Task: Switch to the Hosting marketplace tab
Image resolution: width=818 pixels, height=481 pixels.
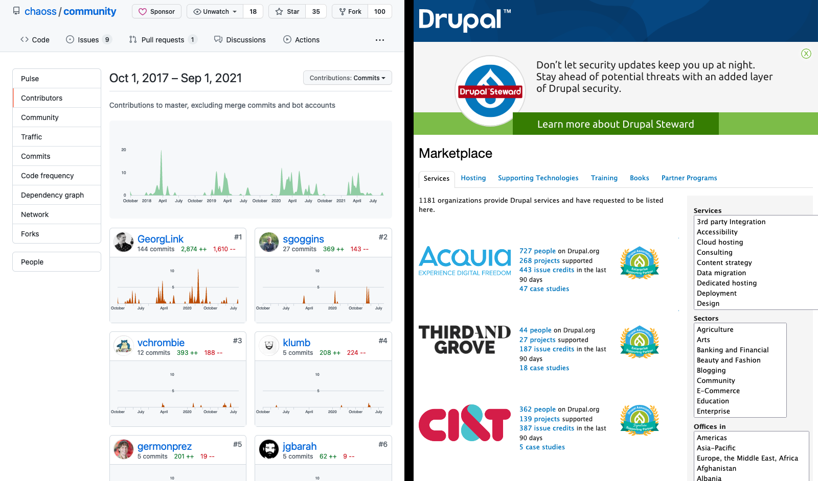Action: pyautogui.click(x=473, y=178)
